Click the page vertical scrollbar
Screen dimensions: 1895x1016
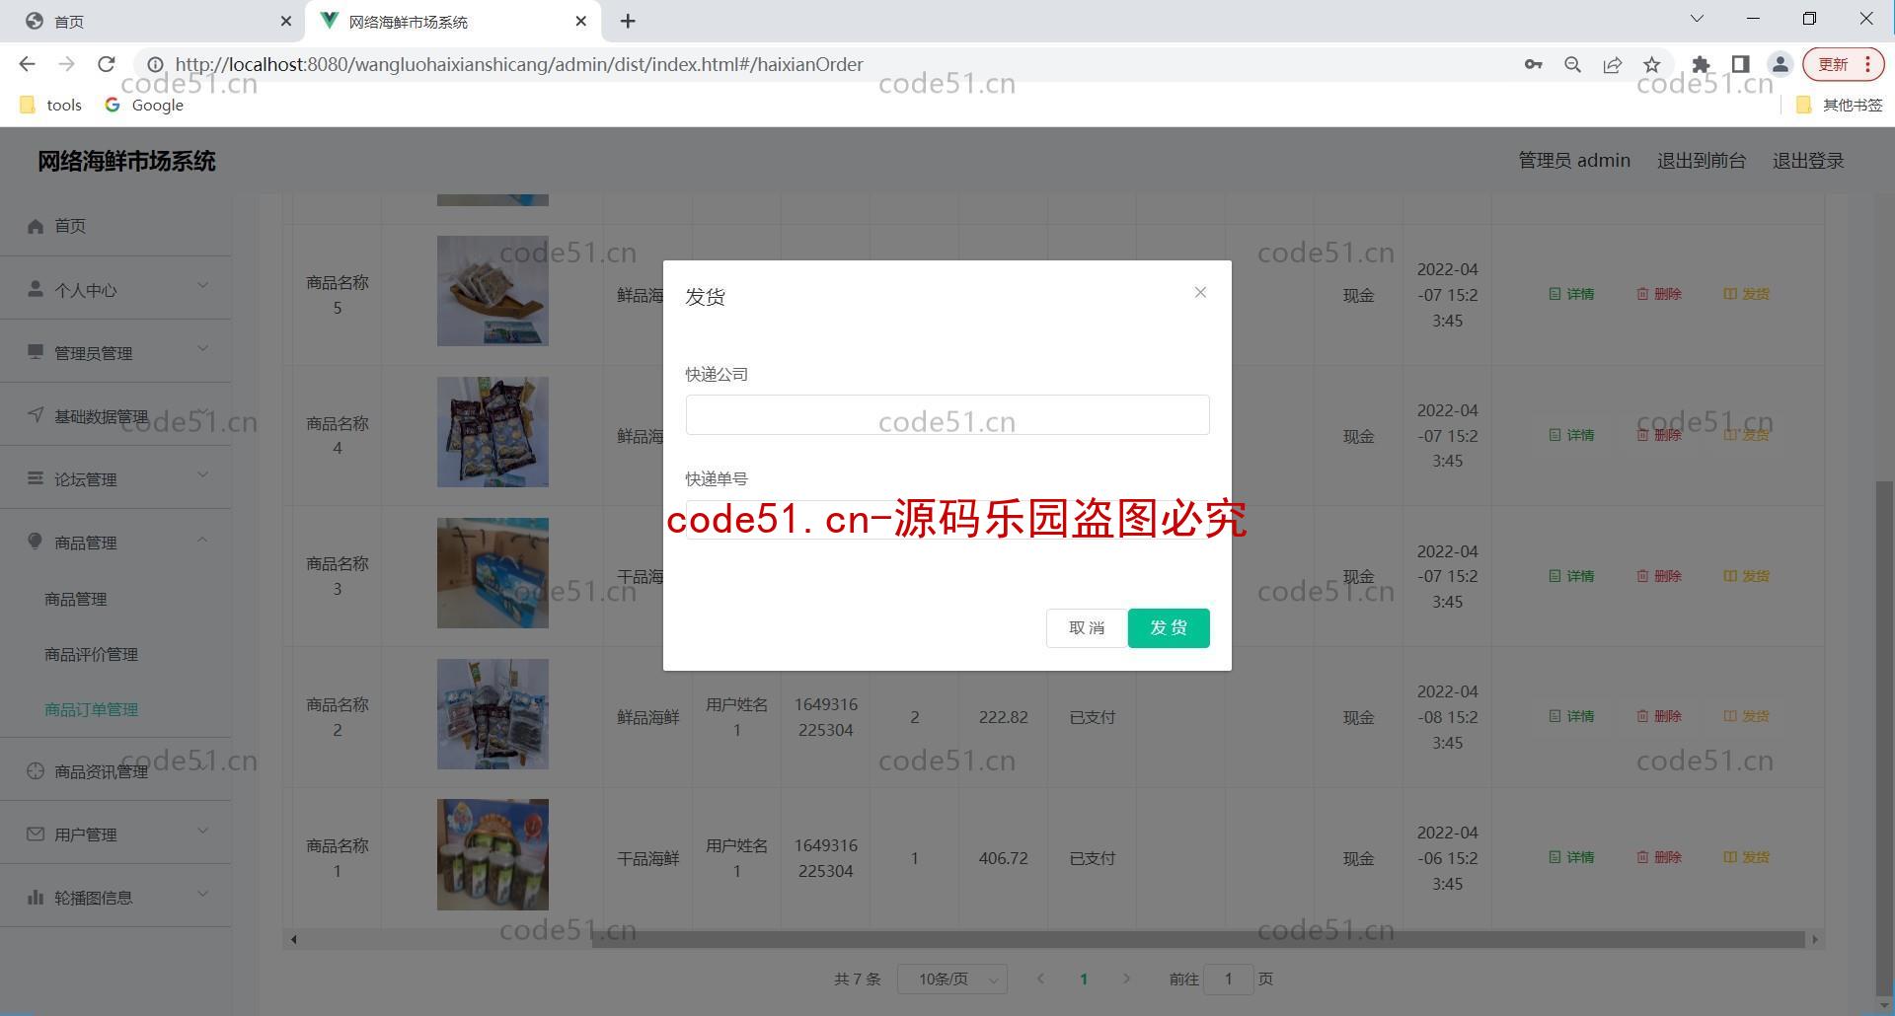[1884, 739]
